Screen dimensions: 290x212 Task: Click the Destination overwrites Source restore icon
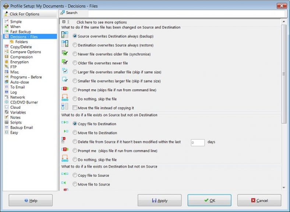[x=65, y=44]
